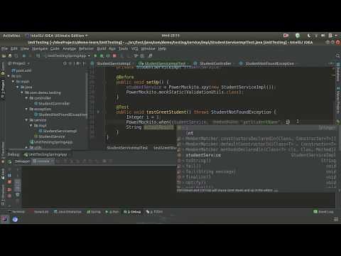Open the Java Enterprise tool window
Screen dimensions: 341x256
(x=67, y=212)
